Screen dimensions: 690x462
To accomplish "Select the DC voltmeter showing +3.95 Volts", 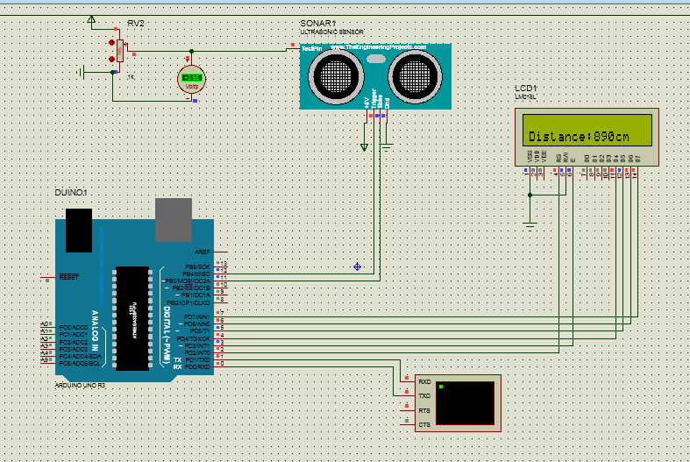I will tap(191, 79).
